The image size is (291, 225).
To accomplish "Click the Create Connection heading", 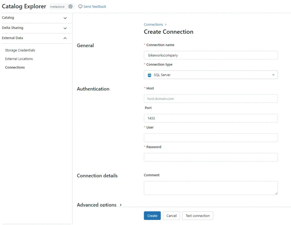I will (x=169, y=32).
